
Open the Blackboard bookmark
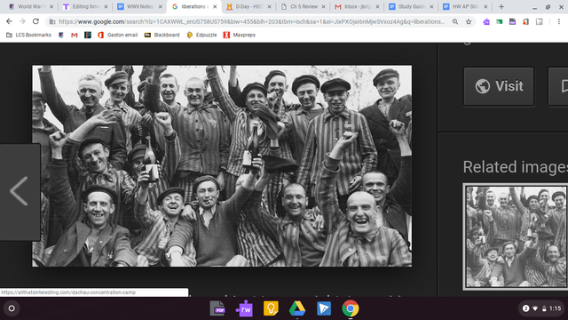[x=162, y=35]
